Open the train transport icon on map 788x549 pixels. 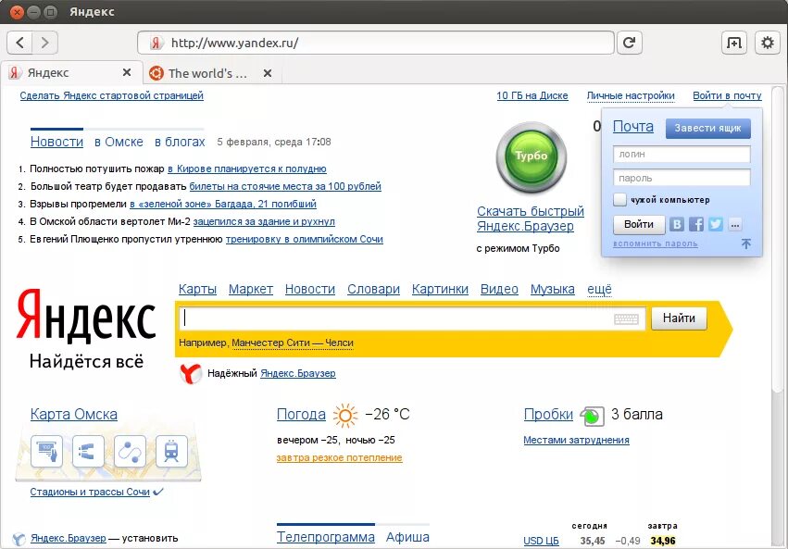(x=171, y=452)
